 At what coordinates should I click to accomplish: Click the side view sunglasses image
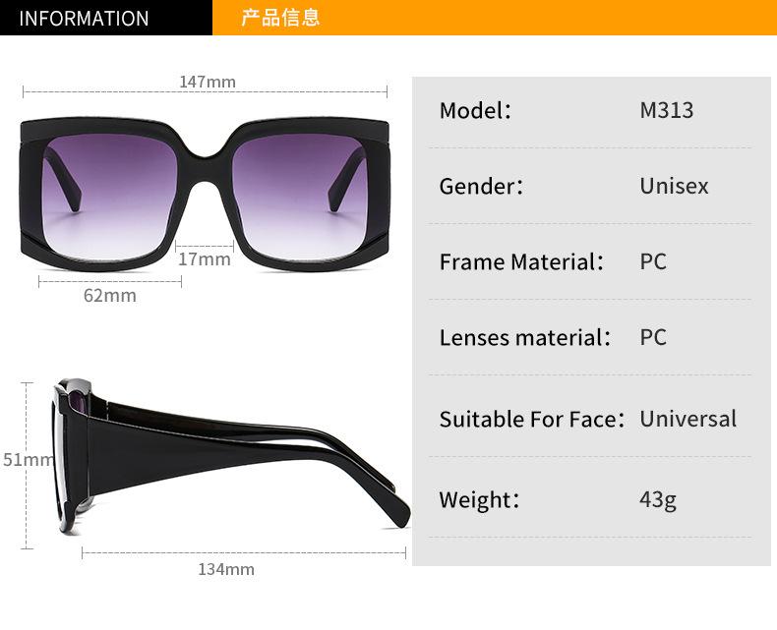pos(231,456)
